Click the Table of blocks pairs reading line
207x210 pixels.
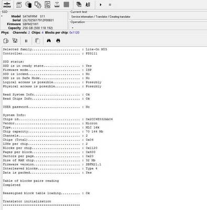tap(31, 181)
